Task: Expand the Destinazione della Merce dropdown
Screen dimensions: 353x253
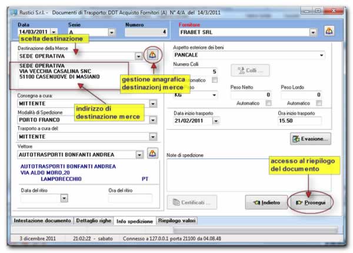Action: click(139, 56)
